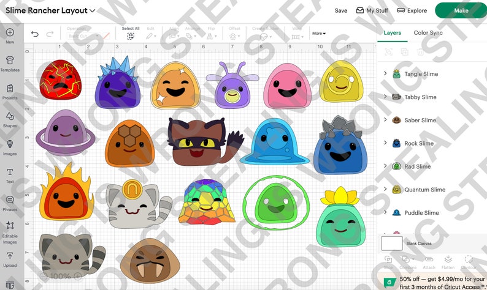Open the Explore page
The image size is (487, 290).
pos(412,10)
